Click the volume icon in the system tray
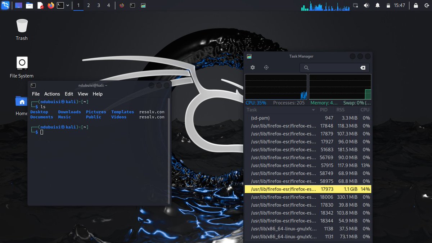This screenshot has width=432, height=243. (366, 5)
